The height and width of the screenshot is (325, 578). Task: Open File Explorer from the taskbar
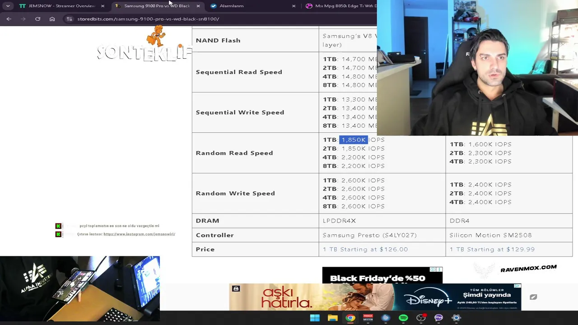pos(333,318)
